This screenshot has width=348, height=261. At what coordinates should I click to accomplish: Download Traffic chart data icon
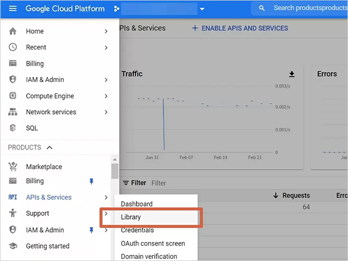tap(291, 74)
